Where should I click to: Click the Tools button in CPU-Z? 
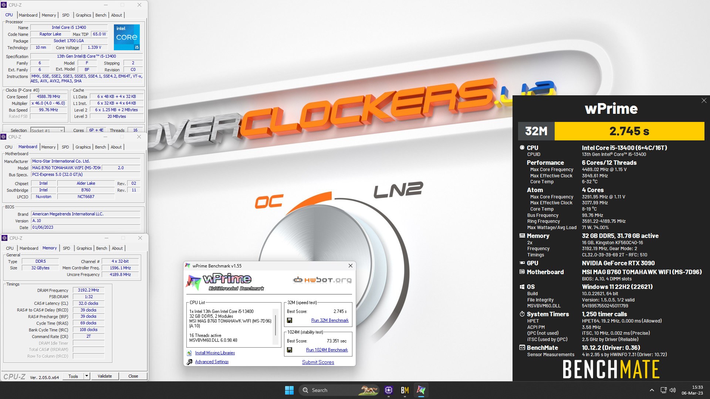tap(73, 376)
